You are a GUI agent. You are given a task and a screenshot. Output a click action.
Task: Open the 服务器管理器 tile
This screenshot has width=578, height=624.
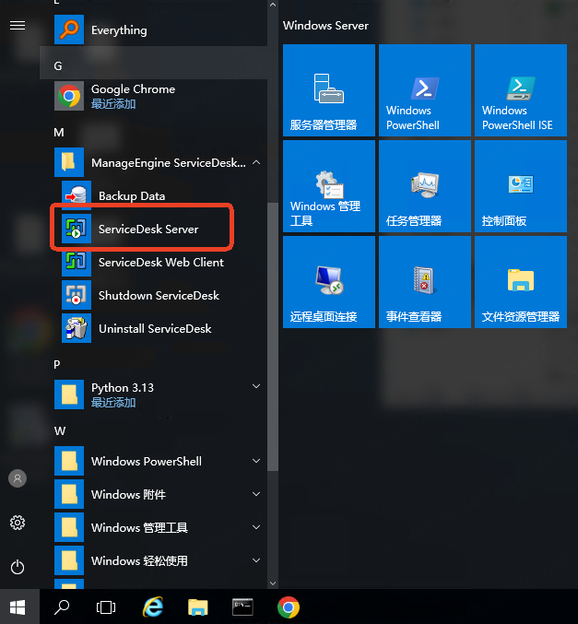pyautogui.click(x=329, y=90)
